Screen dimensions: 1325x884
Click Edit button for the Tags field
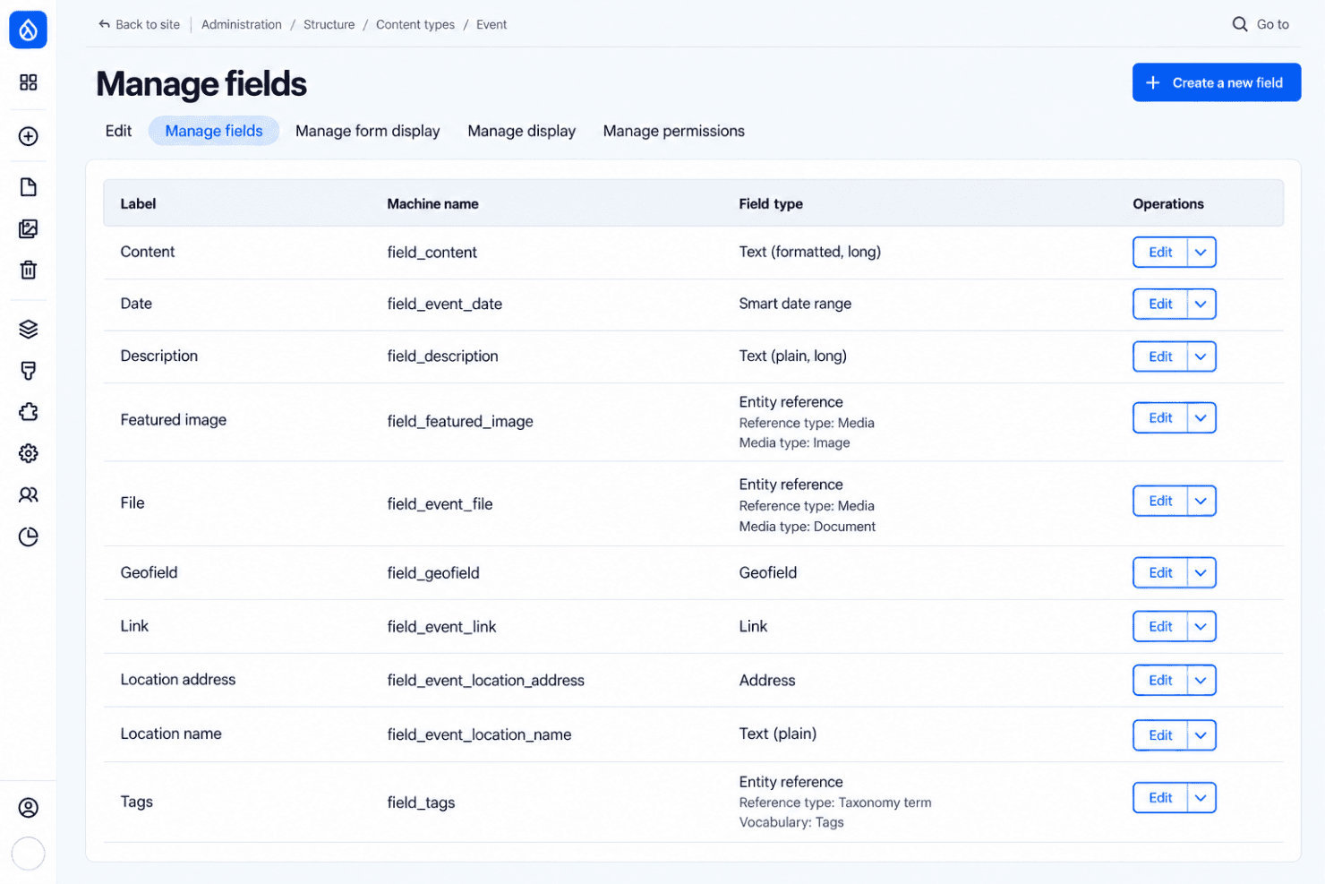(1160, 798)
